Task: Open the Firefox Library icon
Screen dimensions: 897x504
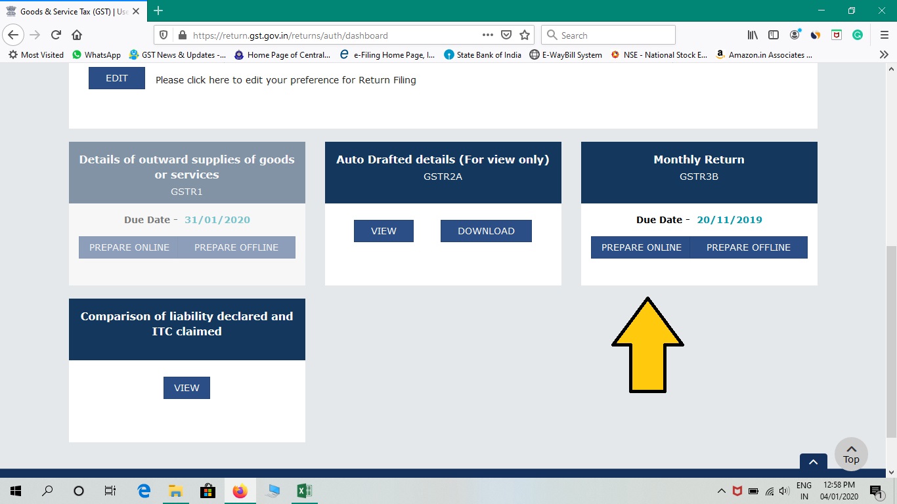Action: pyautogui.click(x=752, y=35)
